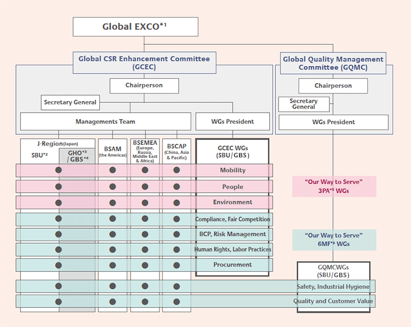
Task: Select the BSCAP (China, Asia & Pacific) header
Action: tap(177, 151)
